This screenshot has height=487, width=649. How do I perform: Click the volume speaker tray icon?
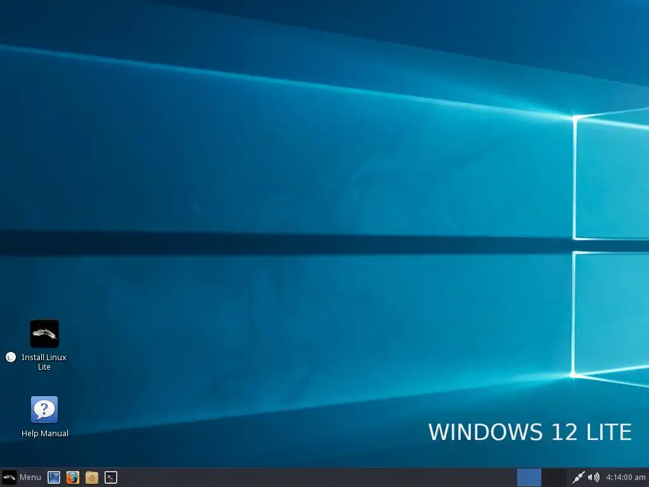coord(593,477)
